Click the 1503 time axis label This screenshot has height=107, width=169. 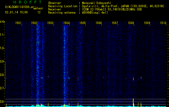[51, 23]
